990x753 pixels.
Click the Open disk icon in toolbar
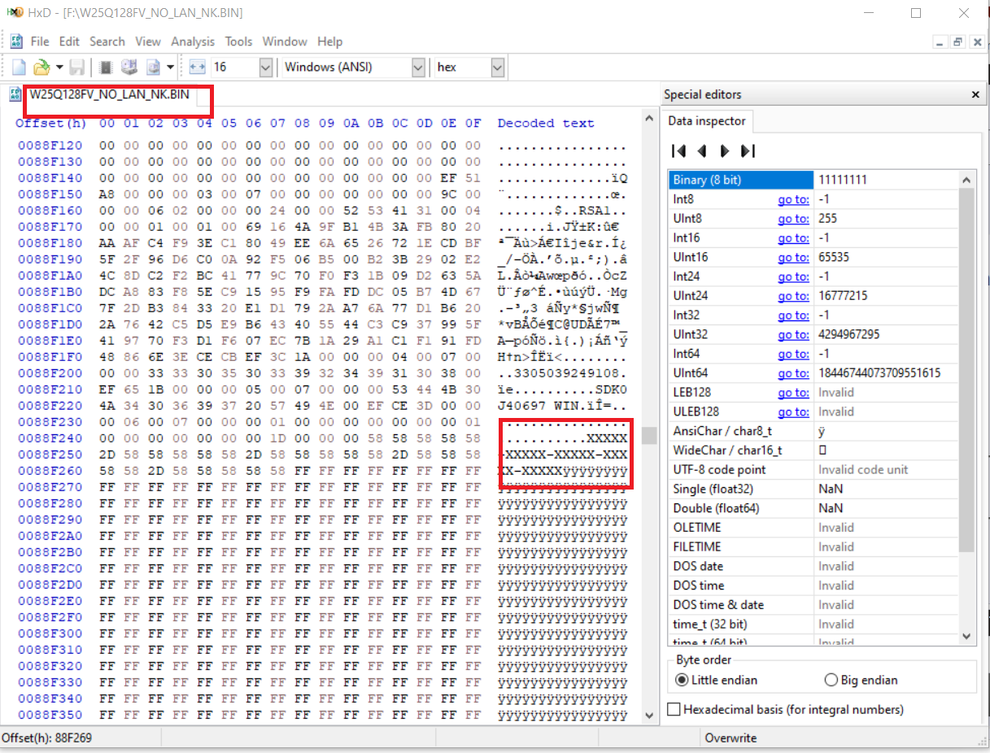pyautogui.click(x=129, y=67)
